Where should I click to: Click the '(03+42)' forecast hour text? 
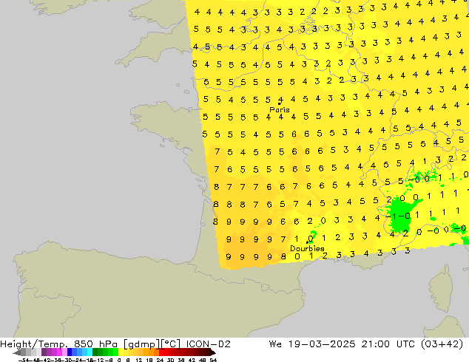tap(442, 344)
